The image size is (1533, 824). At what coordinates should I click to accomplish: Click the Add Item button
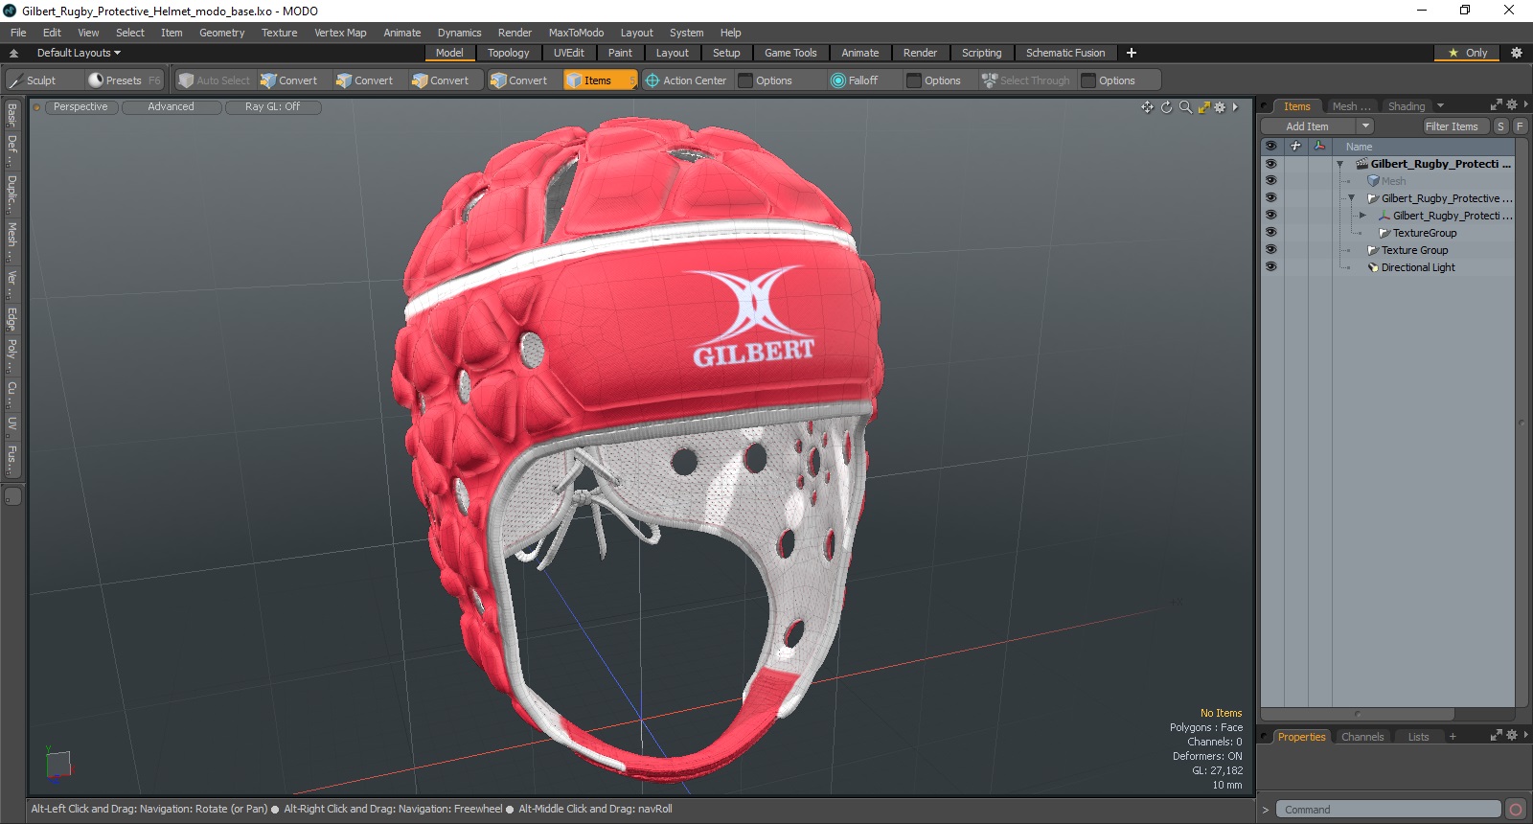1307,126
